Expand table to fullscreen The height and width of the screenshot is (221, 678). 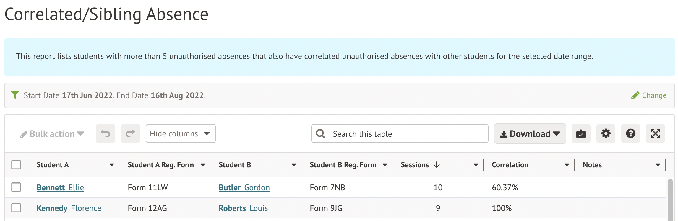pos(655,133)
